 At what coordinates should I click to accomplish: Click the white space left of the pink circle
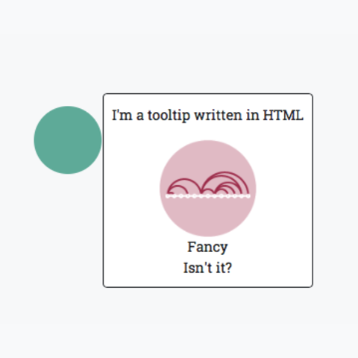[x=132, y=188]
